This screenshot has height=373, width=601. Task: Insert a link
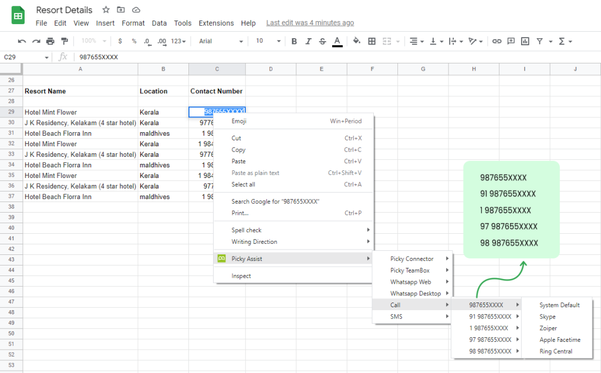pyautogui.click(x=497, y=41)
